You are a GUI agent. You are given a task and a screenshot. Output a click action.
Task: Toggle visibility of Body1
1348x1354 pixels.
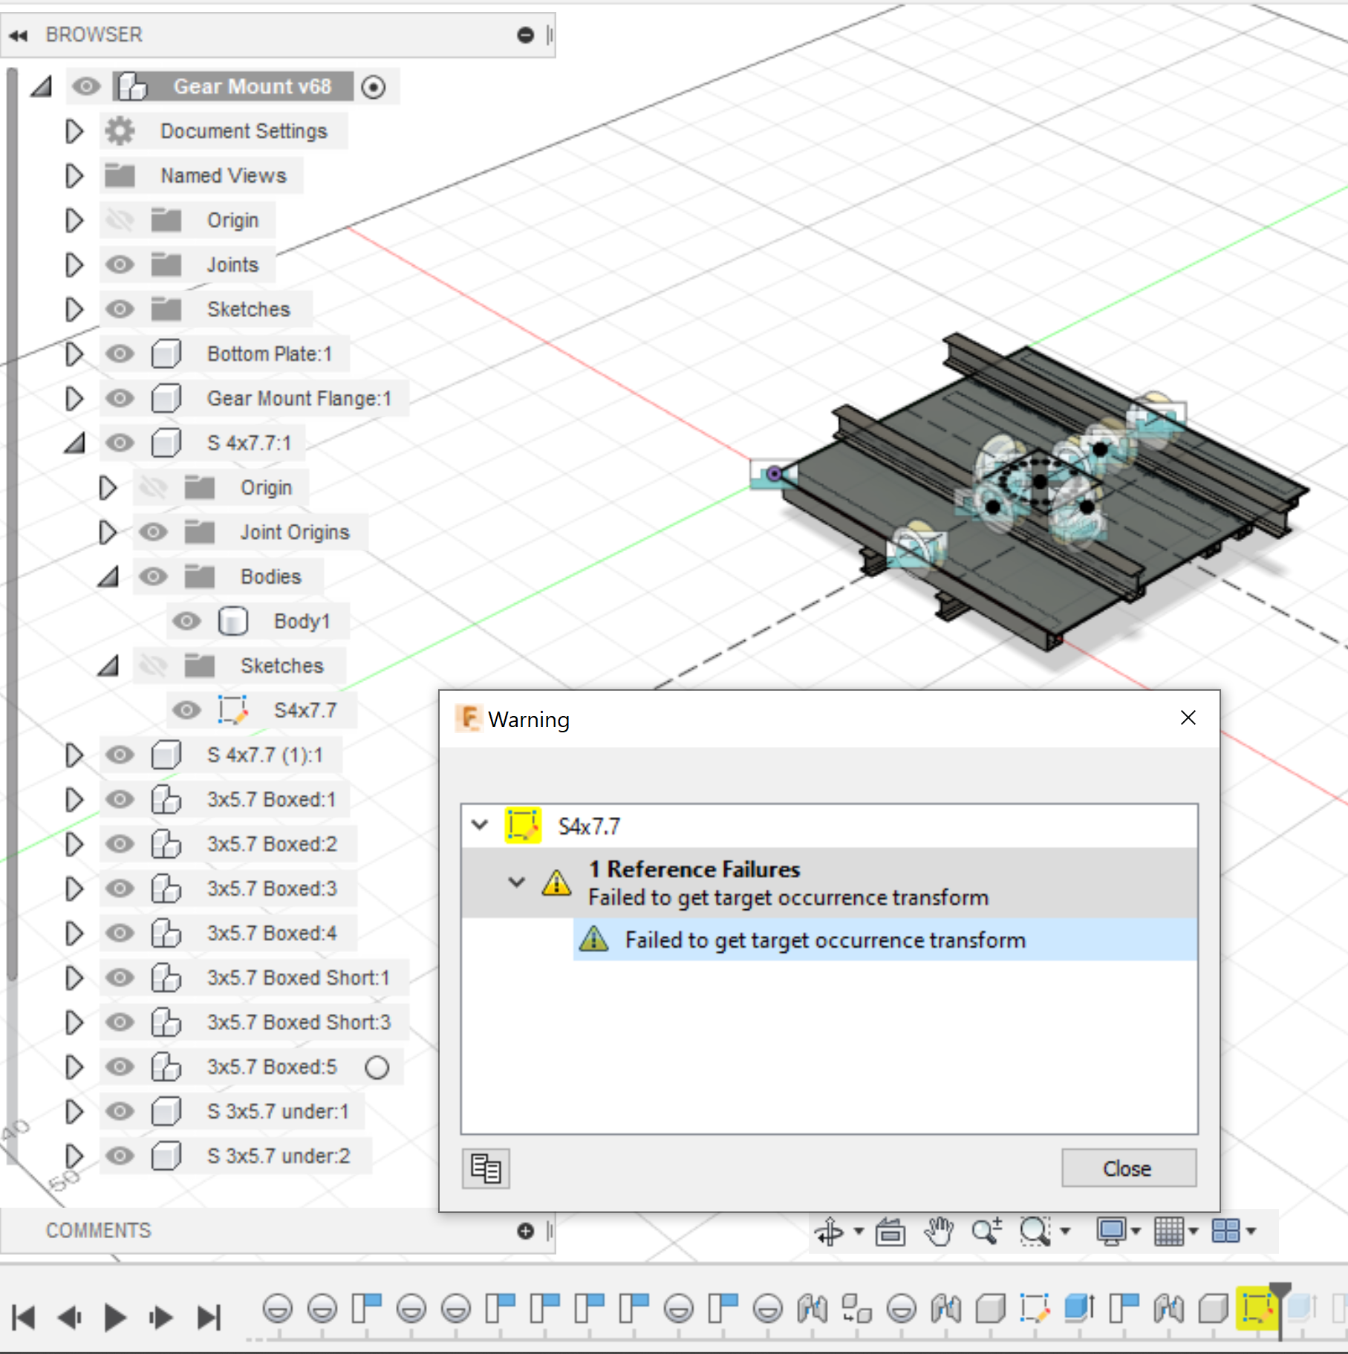point(186,621)
